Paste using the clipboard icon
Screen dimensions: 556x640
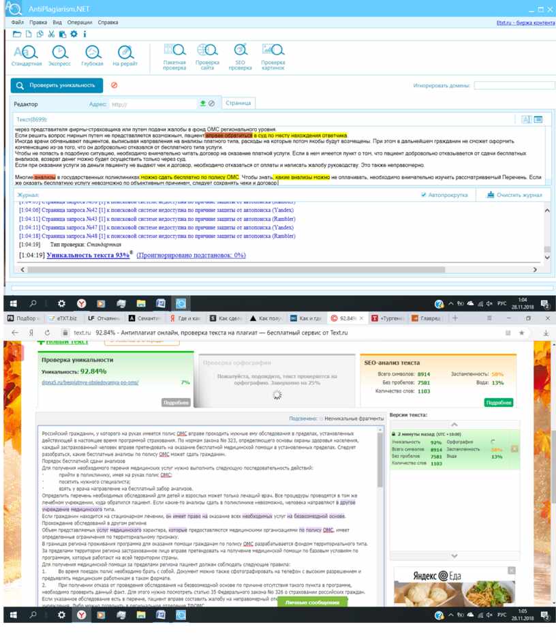[63, 34]
